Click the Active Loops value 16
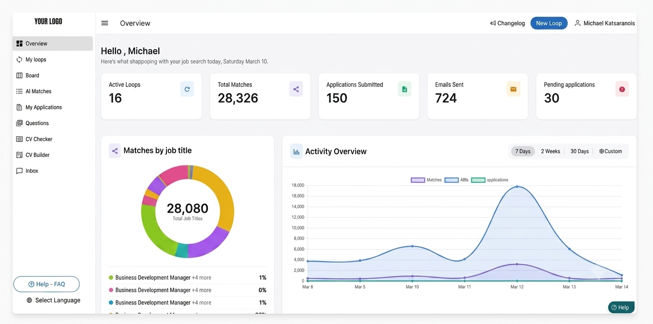Viewport: 653px width, 324px height. pos(115,98)
